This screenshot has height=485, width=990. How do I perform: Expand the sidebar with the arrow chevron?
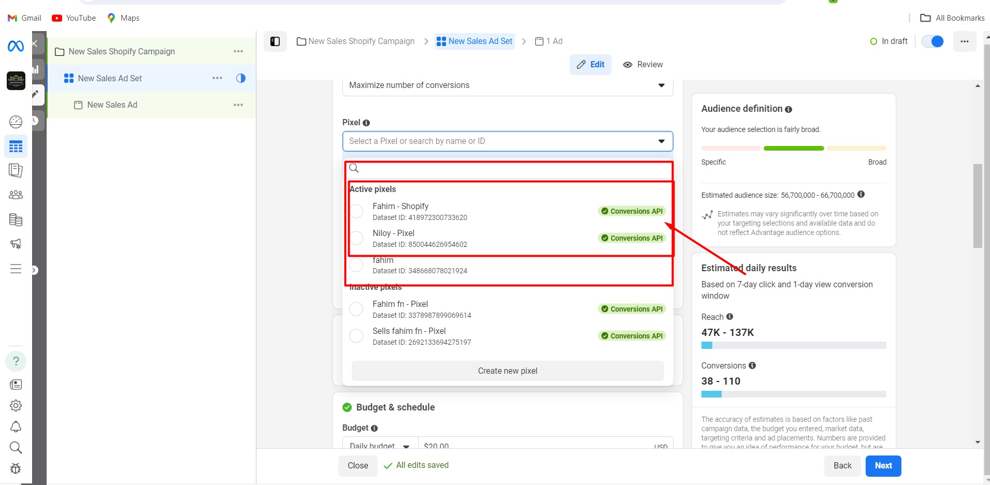[35, 270]
